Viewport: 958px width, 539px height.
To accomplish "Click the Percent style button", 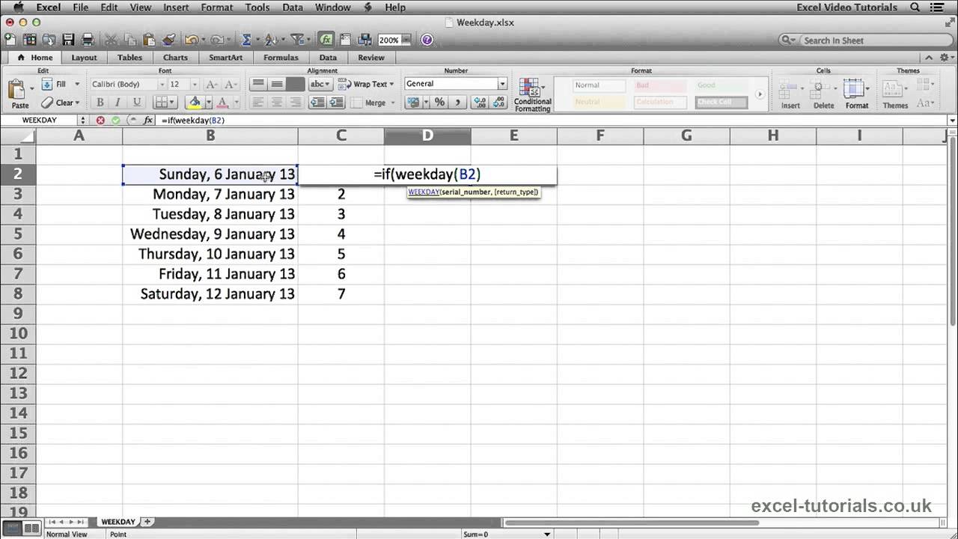I will pyautogui.click(x=439, y=103).
